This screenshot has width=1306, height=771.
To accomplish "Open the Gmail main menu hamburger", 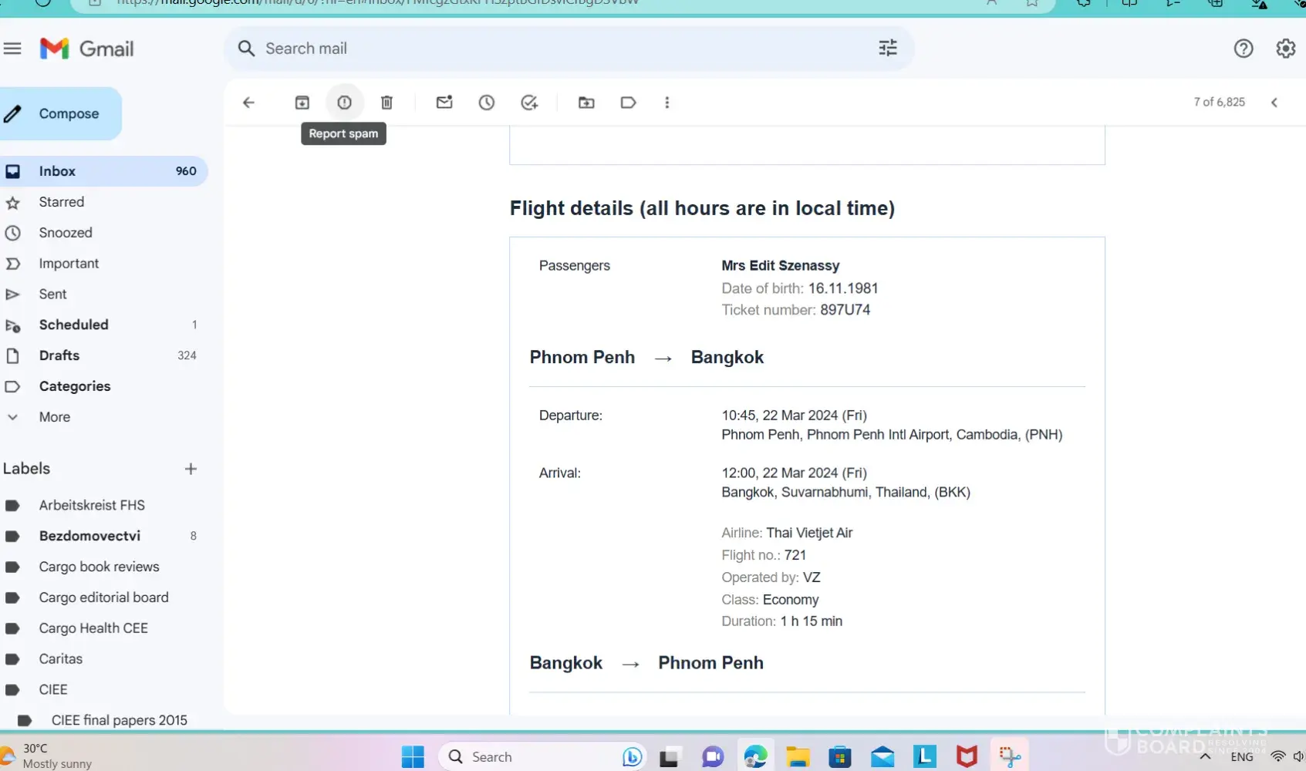I will [x=12, y=49].
